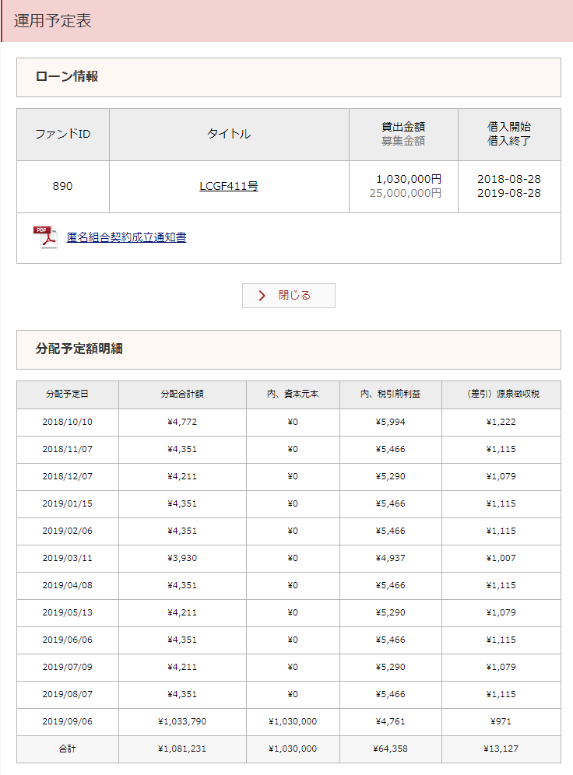Select the 2018-08-28 loan start date
Image resolution: width=573 pixels, height=775 pixels.
pyautogui.click(x=508, y=179)
